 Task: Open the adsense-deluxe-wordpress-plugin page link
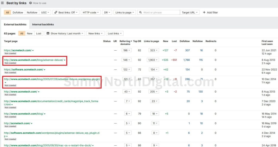[x=52, y=79]
